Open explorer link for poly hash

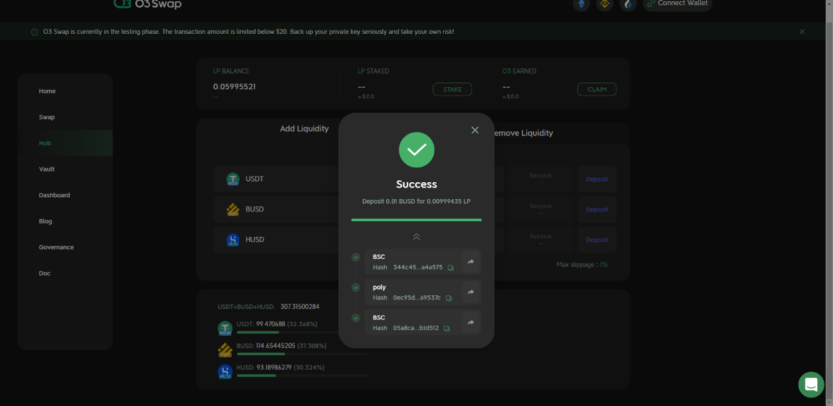pos(471,292)
